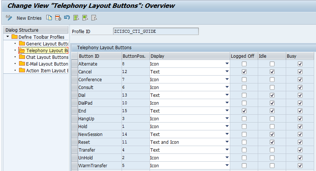Toggle Idle checkbox for Dial row

[x=272, y=95]
